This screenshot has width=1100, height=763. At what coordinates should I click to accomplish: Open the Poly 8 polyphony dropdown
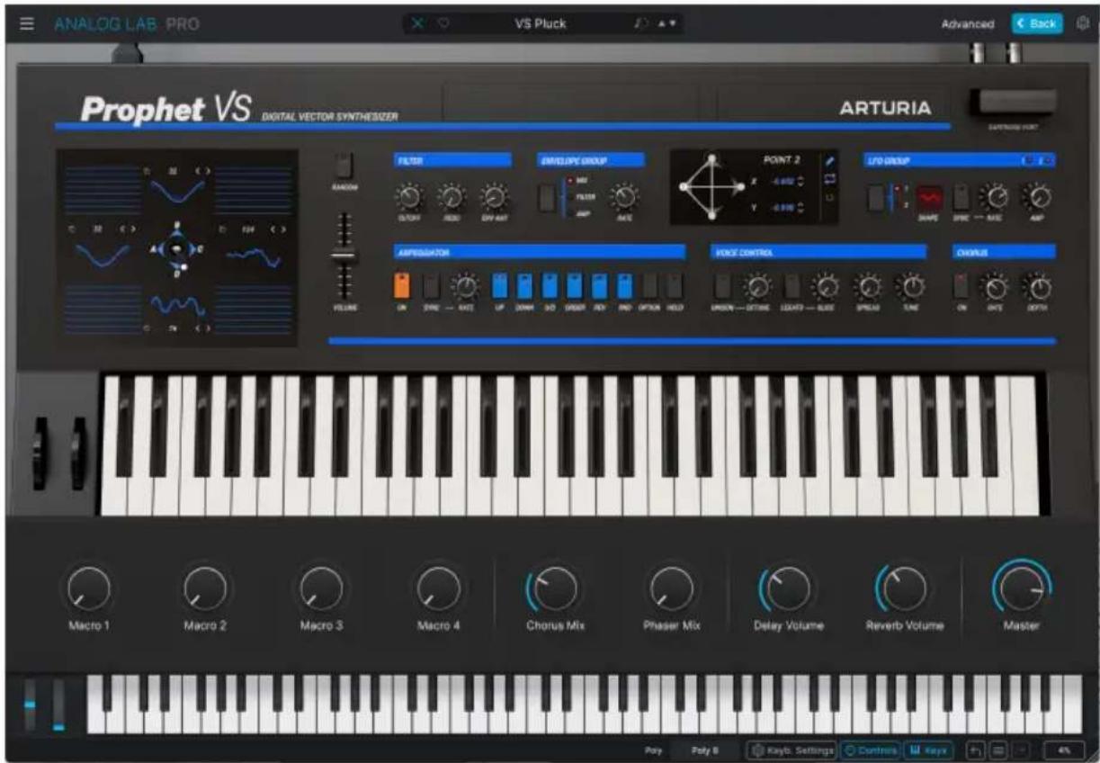(x=703, y=750)
